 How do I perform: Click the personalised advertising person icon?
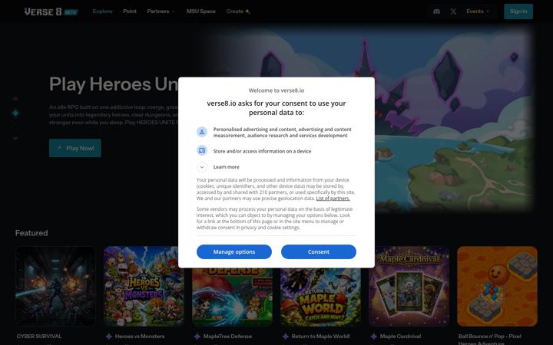click(x=202, y=132)
